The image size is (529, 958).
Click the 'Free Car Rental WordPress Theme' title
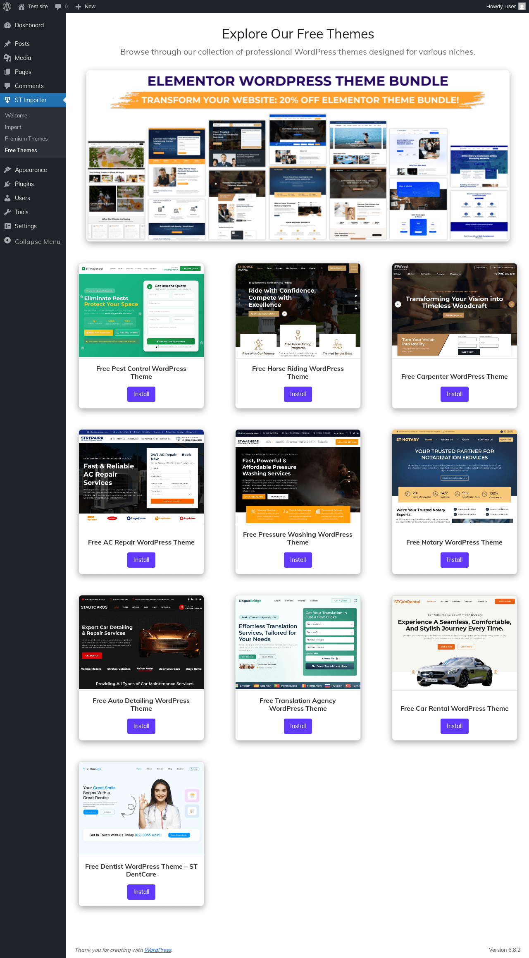click(455, 709)
